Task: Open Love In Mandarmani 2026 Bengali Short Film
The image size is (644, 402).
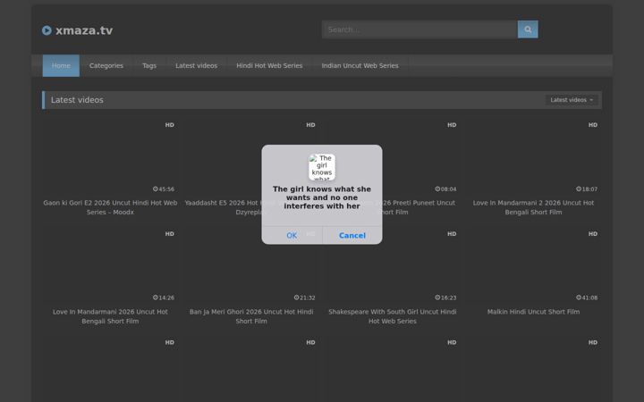Action: [110, 316]
